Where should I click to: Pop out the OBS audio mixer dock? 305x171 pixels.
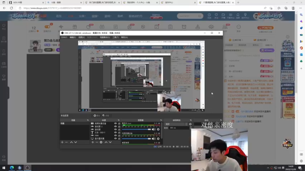[161, 120]
